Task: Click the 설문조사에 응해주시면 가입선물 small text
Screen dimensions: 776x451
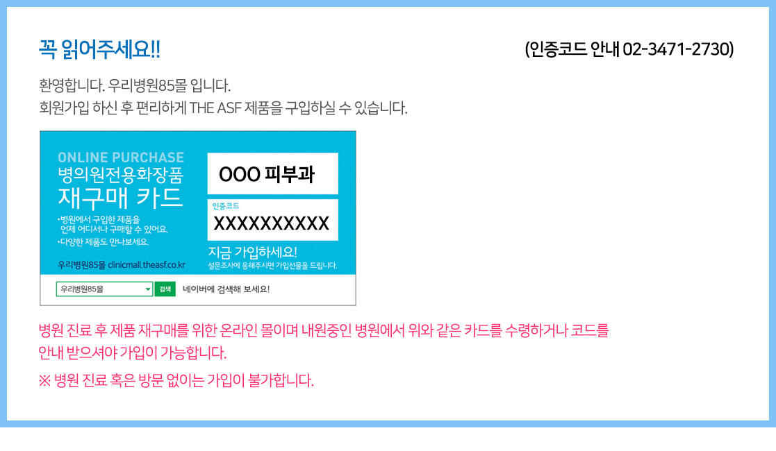Action: [x=272, y=266]
